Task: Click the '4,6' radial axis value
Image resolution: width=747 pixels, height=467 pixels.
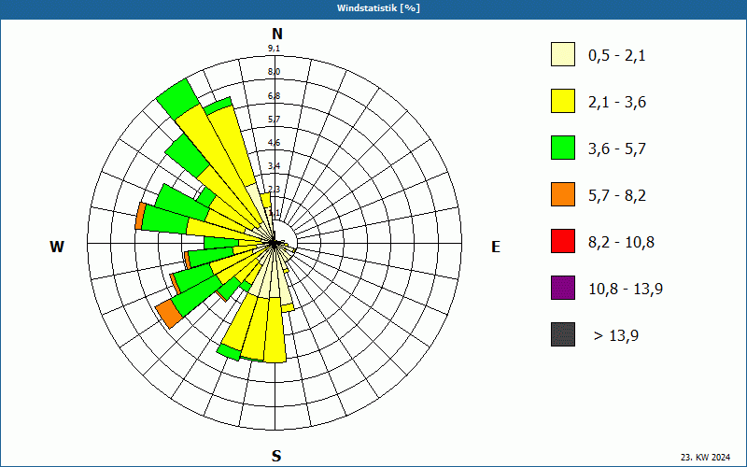Action: 274,143
